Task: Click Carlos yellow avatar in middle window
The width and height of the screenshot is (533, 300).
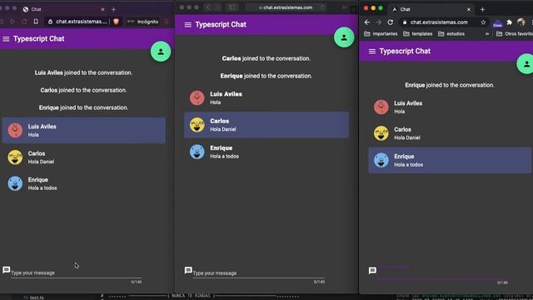Action: [x=197, y=125]
